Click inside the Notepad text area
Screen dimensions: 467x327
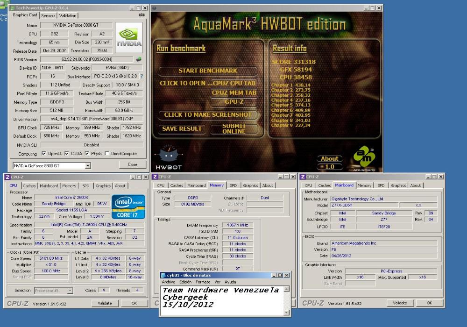[x=222, y=300]
